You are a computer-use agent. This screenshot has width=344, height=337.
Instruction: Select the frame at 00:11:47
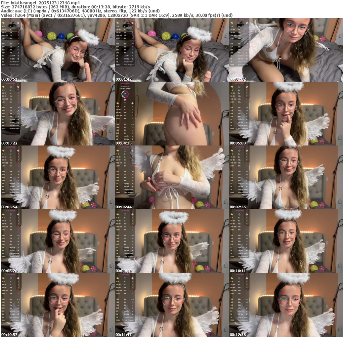click(x=172, y=305)
